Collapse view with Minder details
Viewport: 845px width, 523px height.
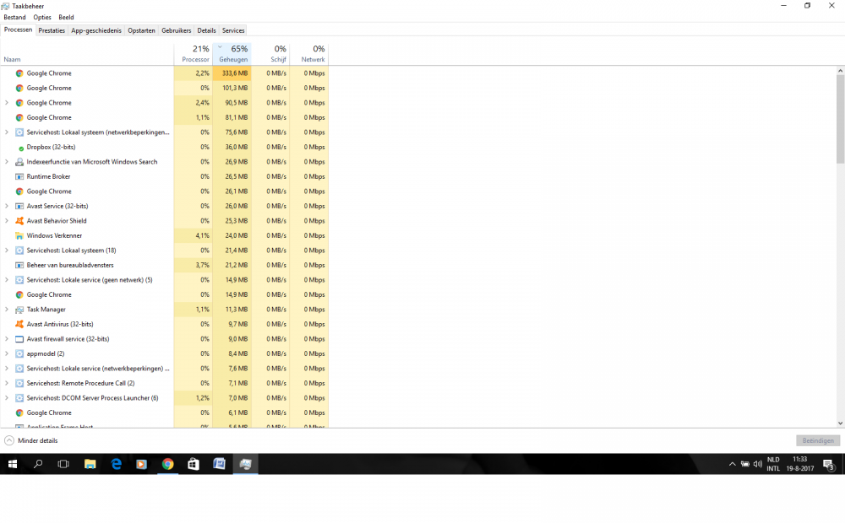[x=30, y=440]
